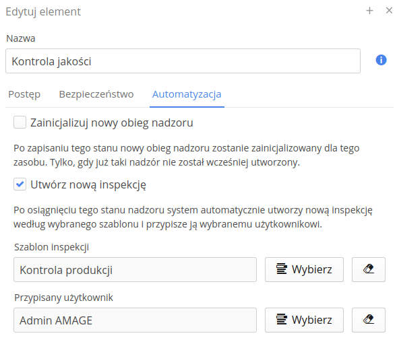Click the Kontrola produkcji template field

135,269
